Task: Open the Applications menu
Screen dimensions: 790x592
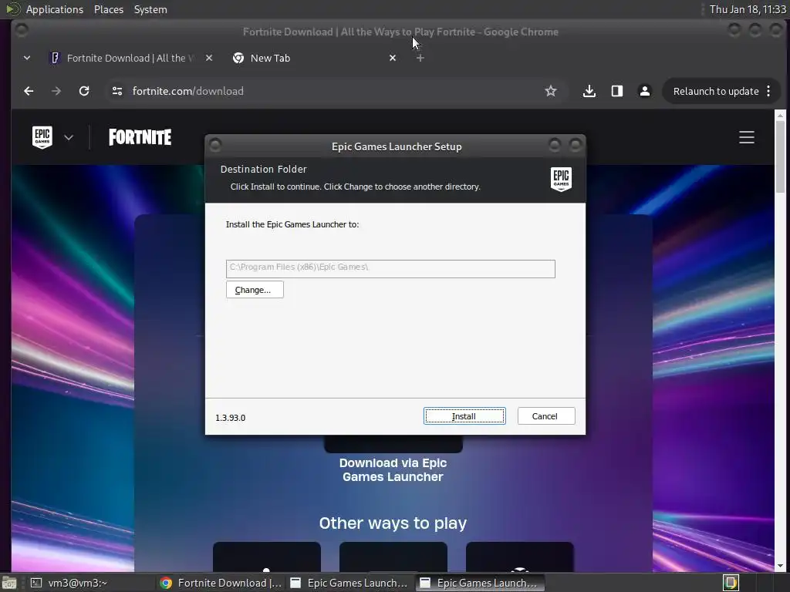Action: click(x=55, y=9)
